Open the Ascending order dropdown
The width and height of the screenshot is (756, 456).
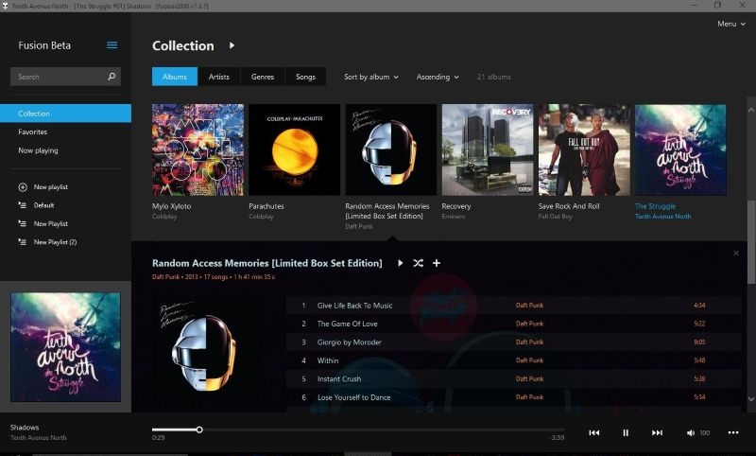(x=438, y=77)
